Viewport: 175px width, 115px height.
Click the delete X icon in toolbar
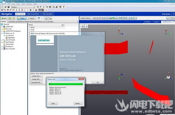coord(41,7)
